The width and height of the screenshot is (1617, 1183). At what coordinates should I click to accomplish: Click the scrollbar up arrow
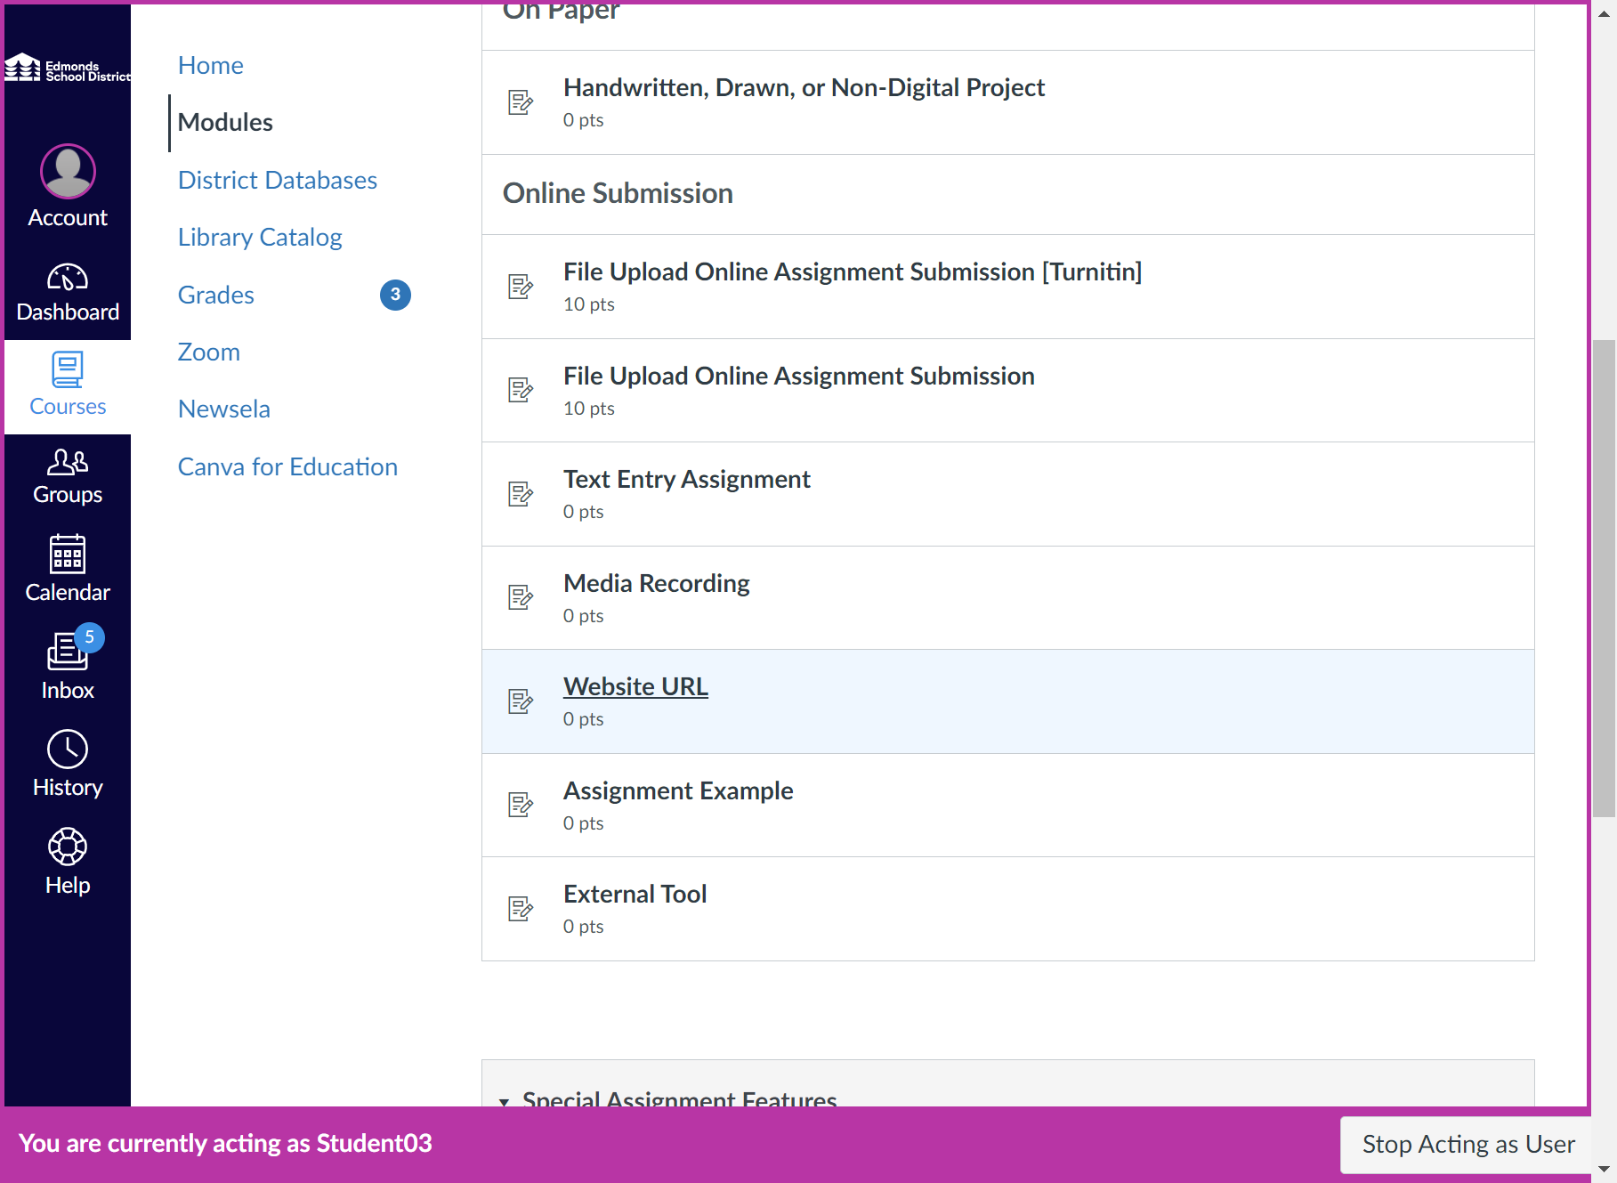tap(1604, 14)
